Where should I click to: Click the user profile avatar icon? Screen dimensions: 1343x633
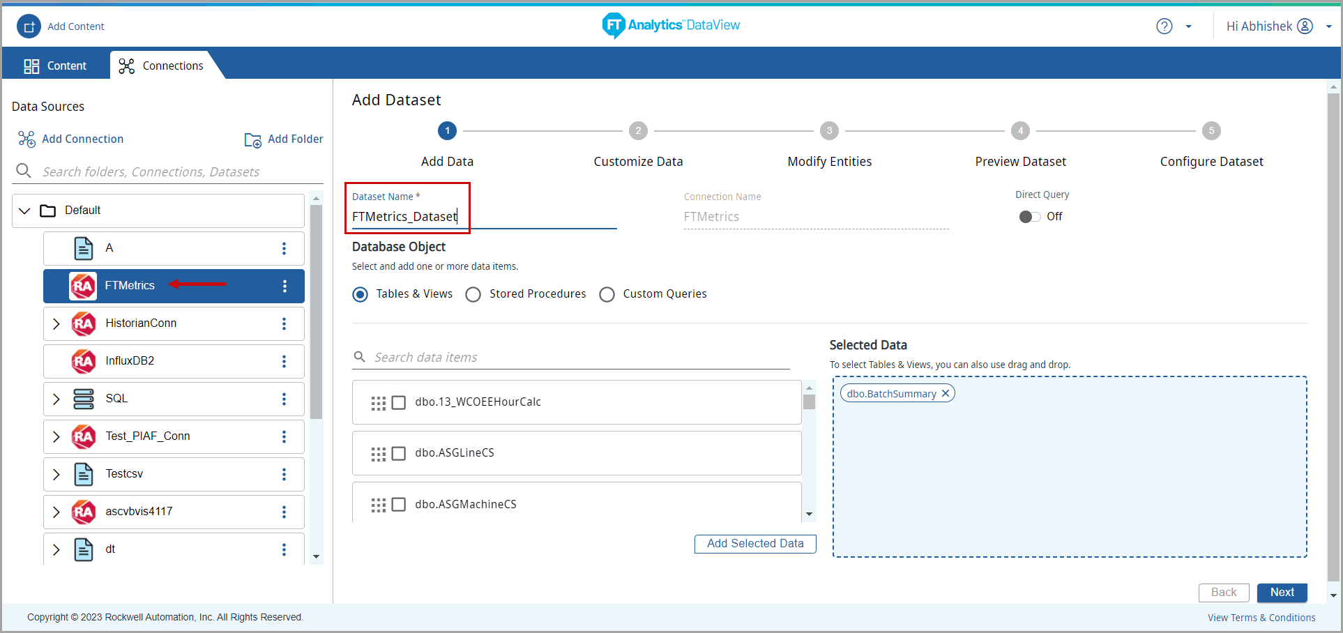click(1305, 26)
